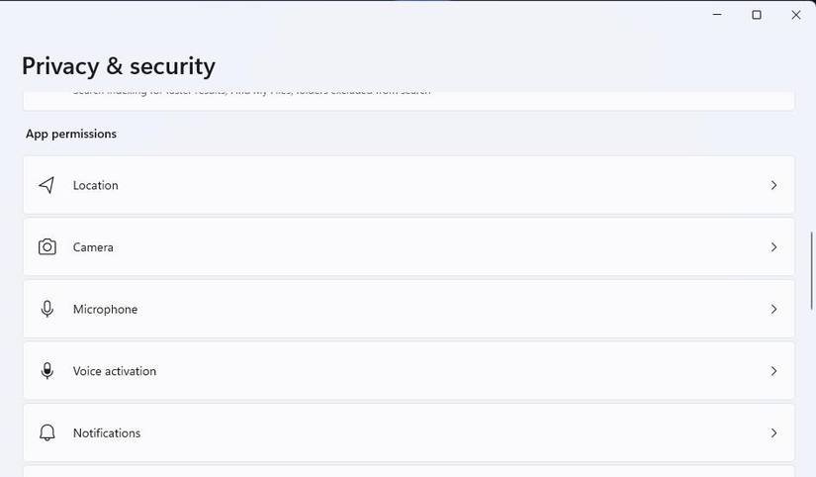Viewport: 816px width, 477px height.
Task: Expand Location settings via its chevron
Action: point(773,185)
